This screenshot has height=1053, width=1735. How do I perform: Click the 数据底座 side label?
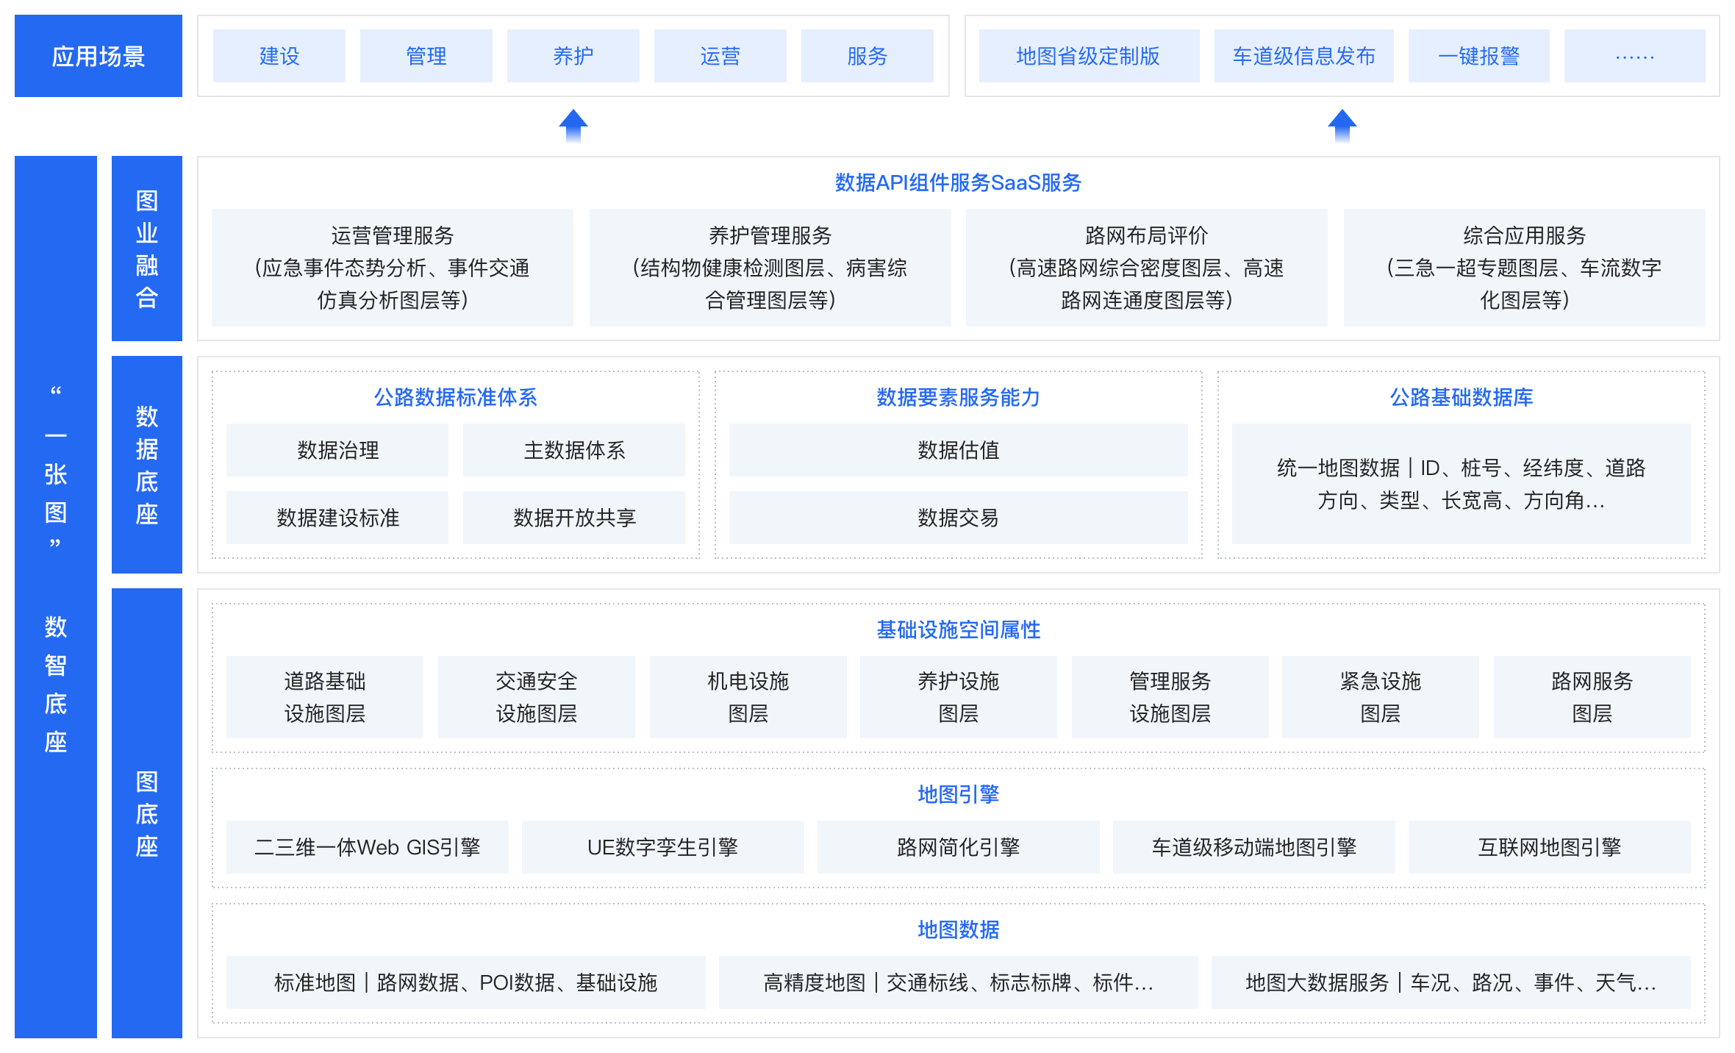(146, 465)
